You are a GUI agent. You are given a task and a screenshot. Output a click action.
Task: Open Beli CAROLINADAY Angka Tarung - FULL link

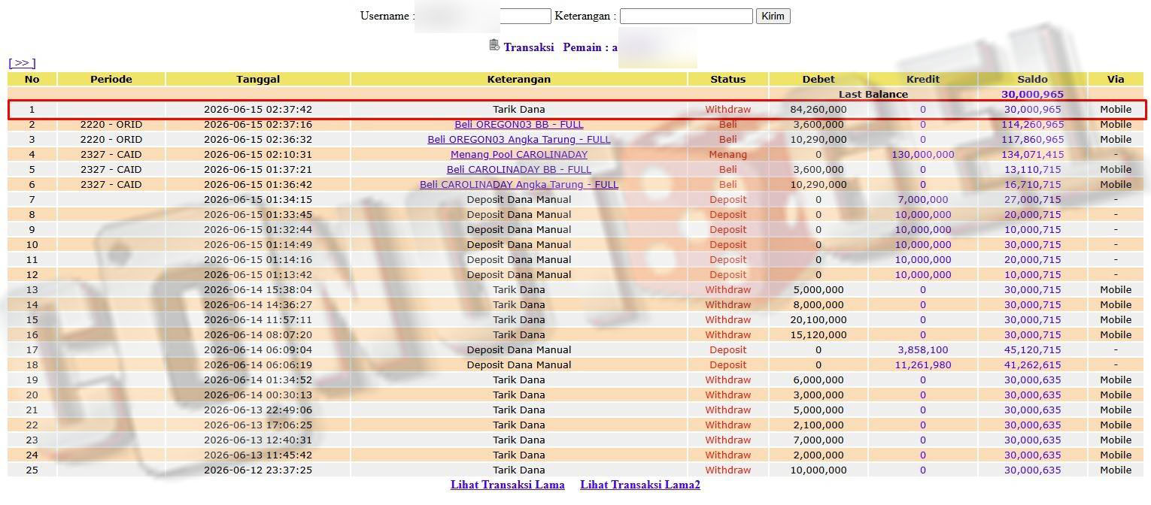[519, 184]
